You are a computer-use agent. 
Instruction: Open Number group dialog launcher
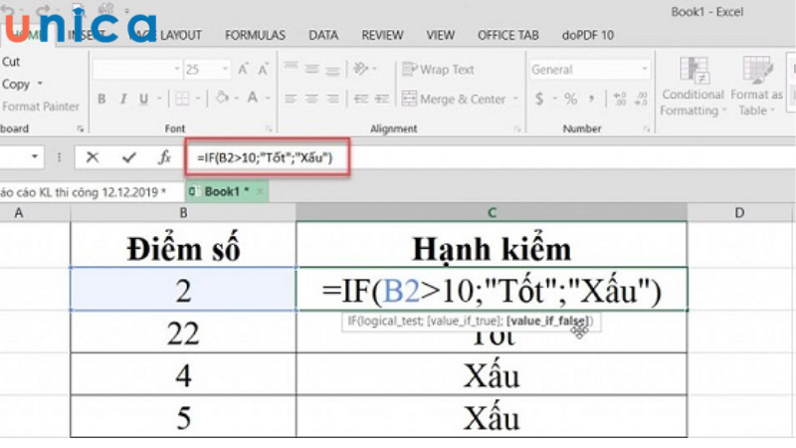click(x=647, y=129)
